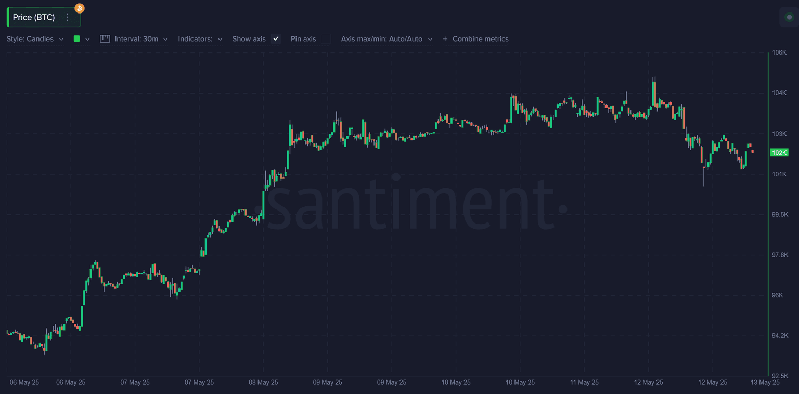Click the 104K label on price axis
Screen dimensions: 799x394
point(779,93)
